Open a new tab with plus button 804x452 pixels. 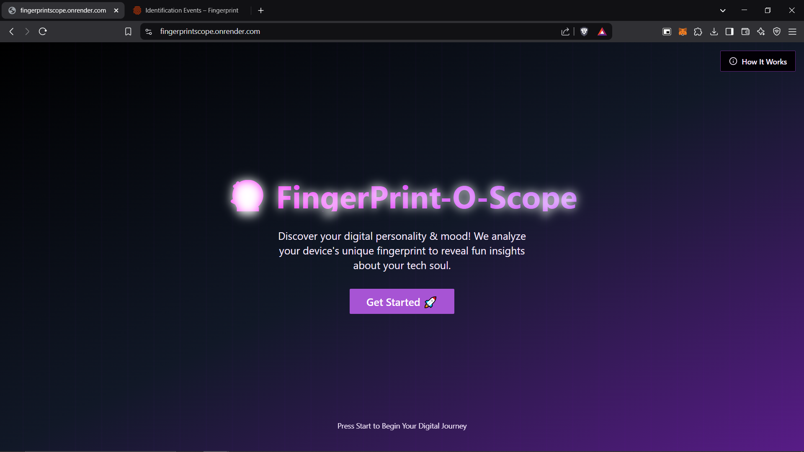pyautogui.click(x=261, y=10)
